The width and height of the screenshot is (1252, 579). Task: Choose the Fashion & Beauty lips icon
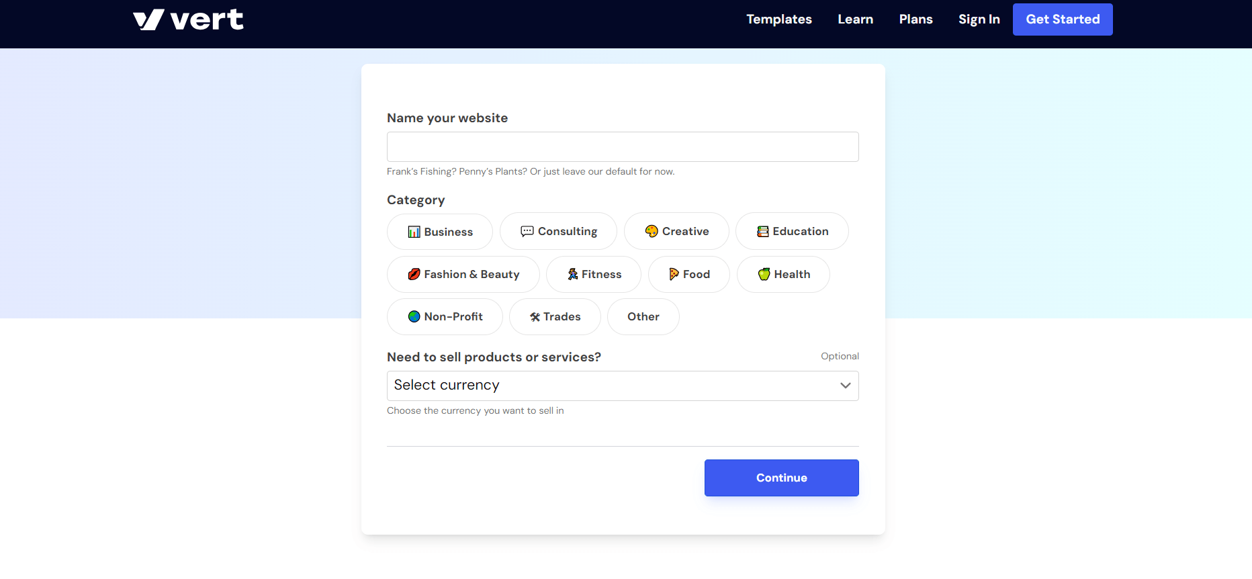(414, 274)
